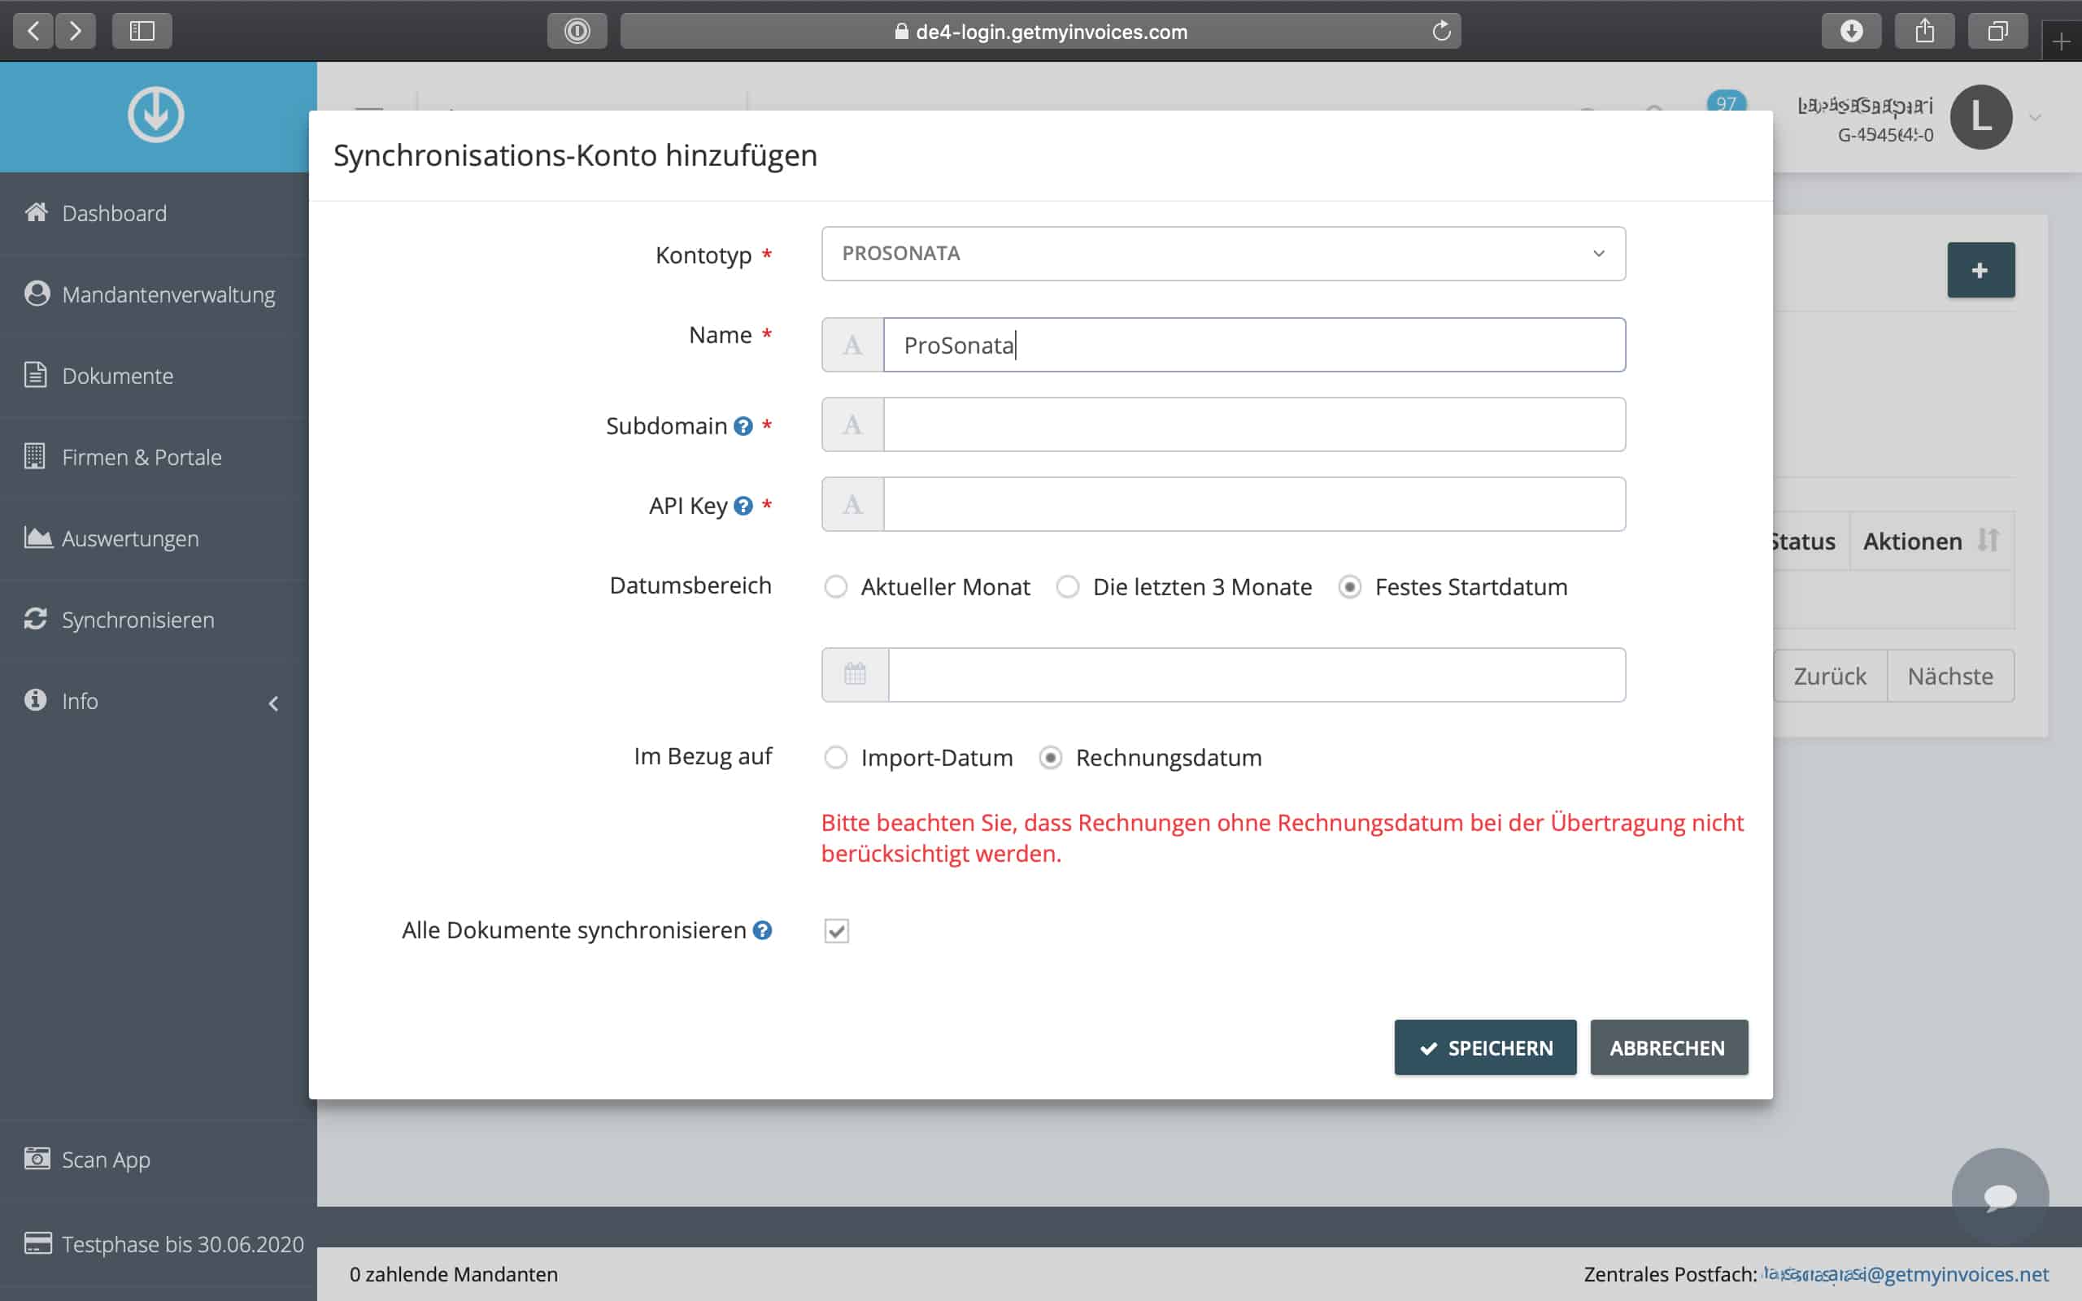
Task: Click the user avatar with letter L
Action: pyautogui.click(x=1980, y=117)
